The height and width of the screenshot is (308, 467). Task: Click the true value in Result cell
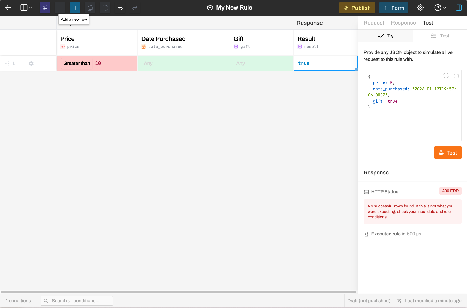click(304, 63)
